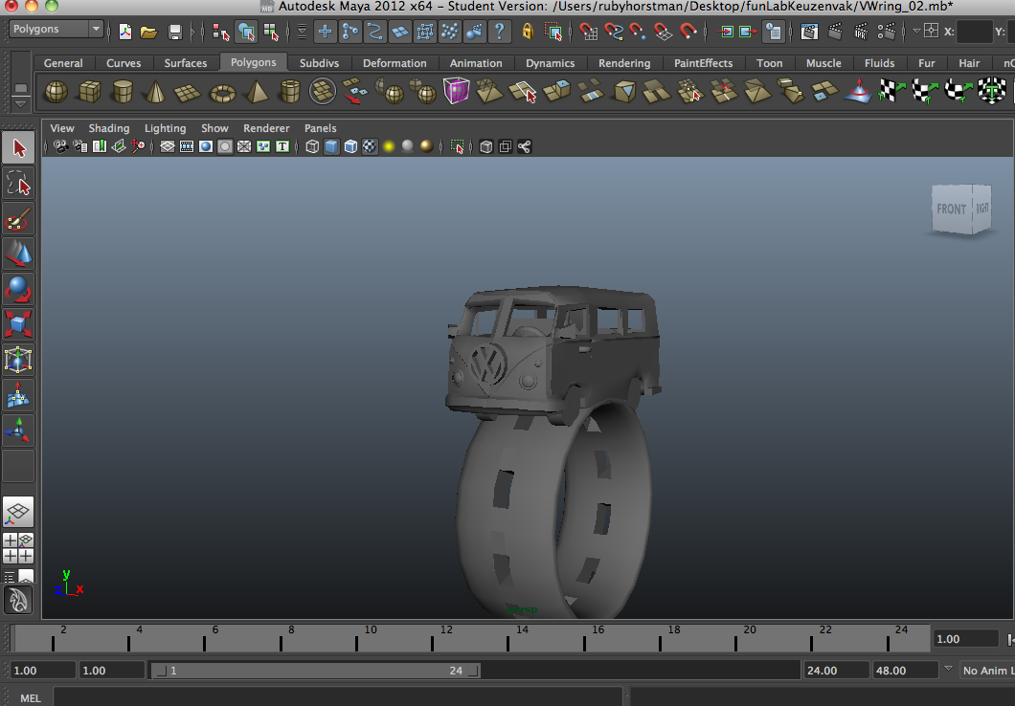Image resolution: width=1015 pixels, height=706 pixels.
Task: Click the Shading menu in the panel bar
Action: coord(109,127)
